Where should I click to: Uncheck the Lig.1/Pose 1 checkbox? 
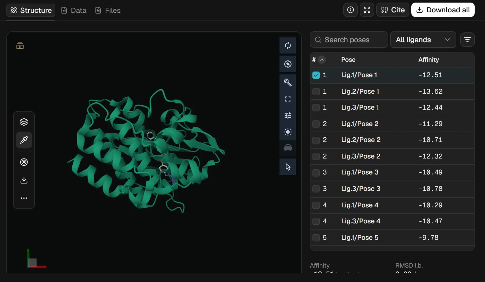click(x=316, y=75)
